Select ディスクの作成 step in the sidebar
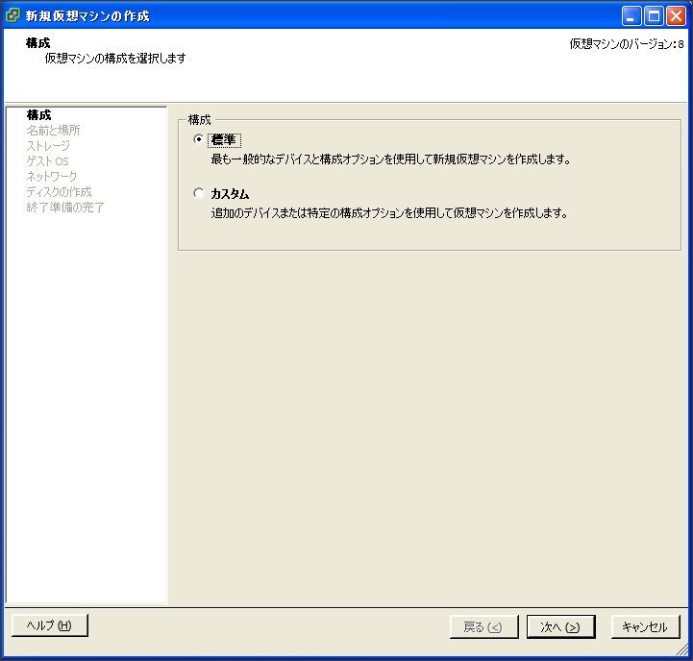 pos(59,192)
